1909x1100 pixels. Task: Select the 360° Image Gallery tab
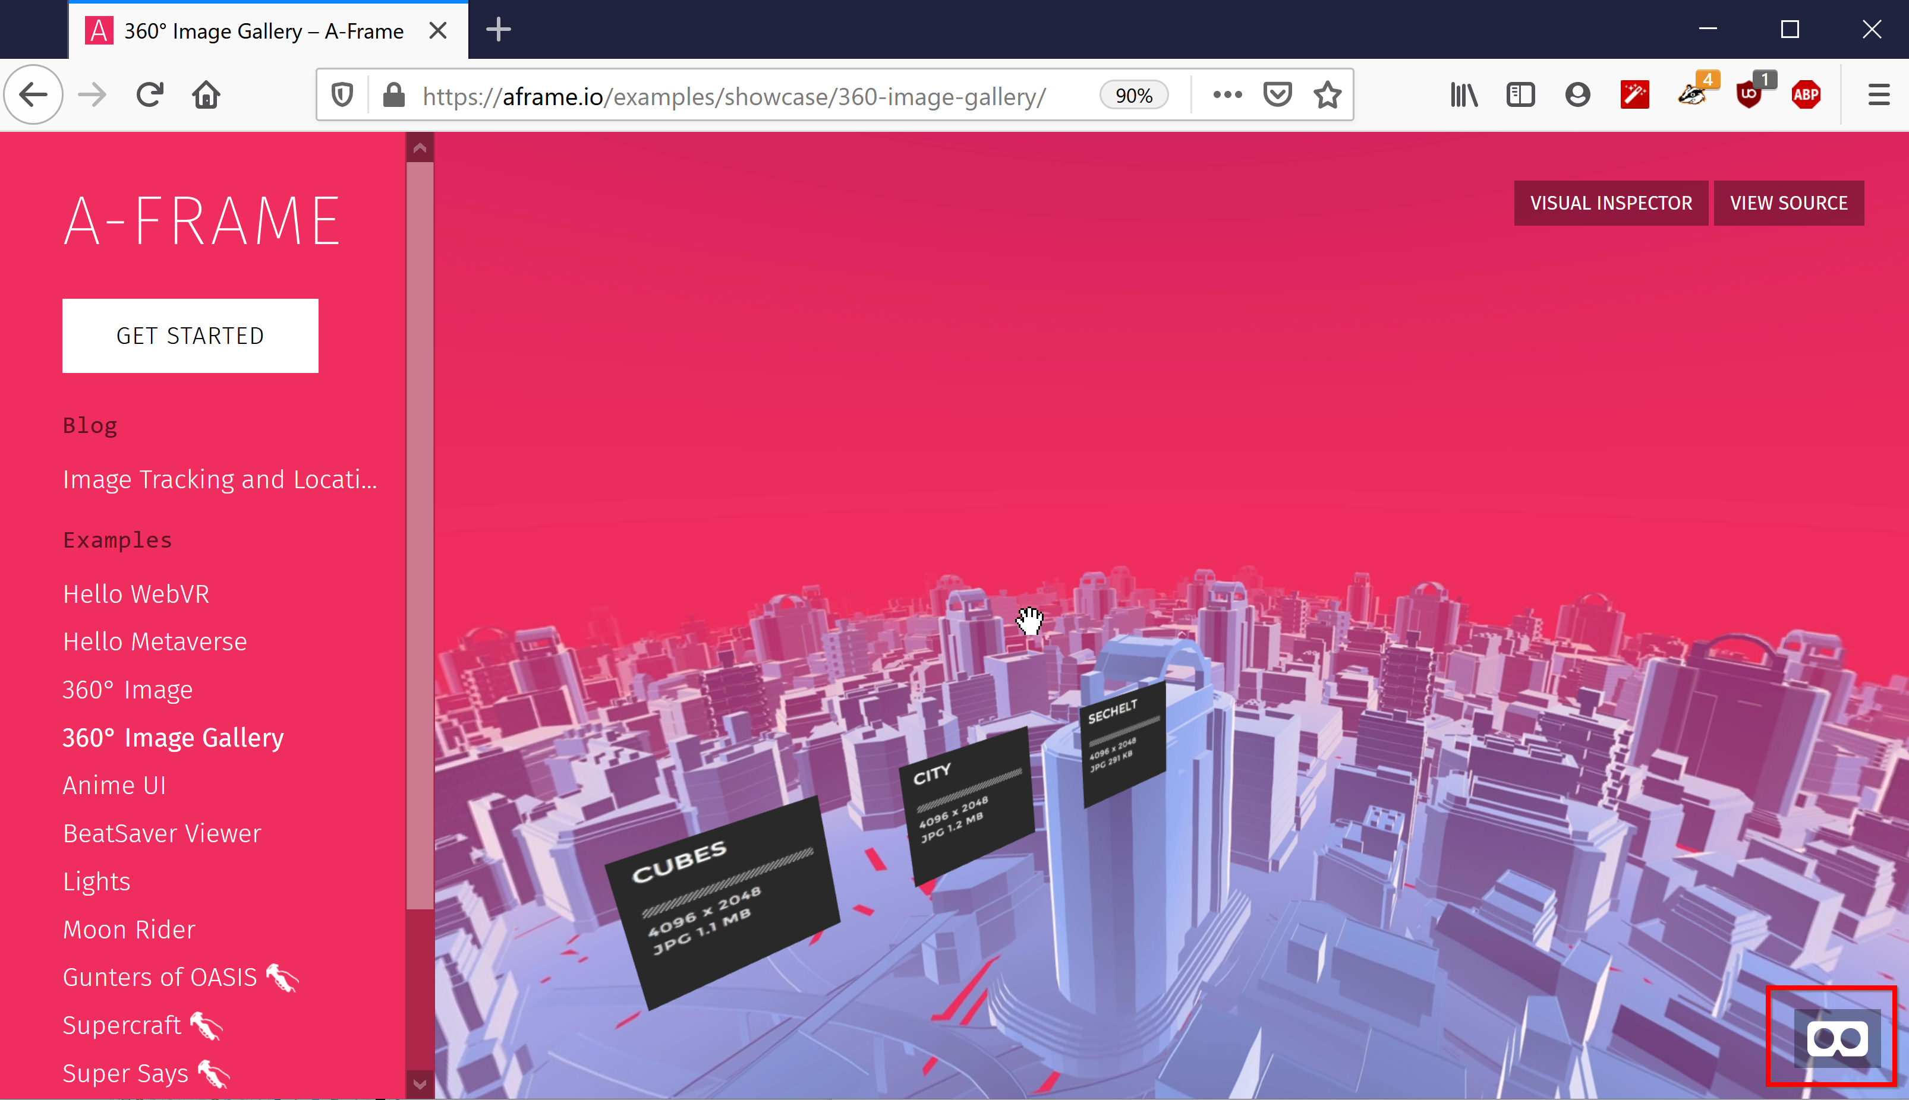pyautogui.click(x=268, y=30)
